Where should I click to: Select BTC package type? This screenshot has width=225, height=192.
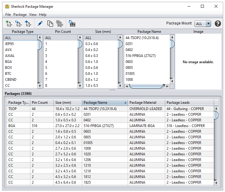point(20,74)
